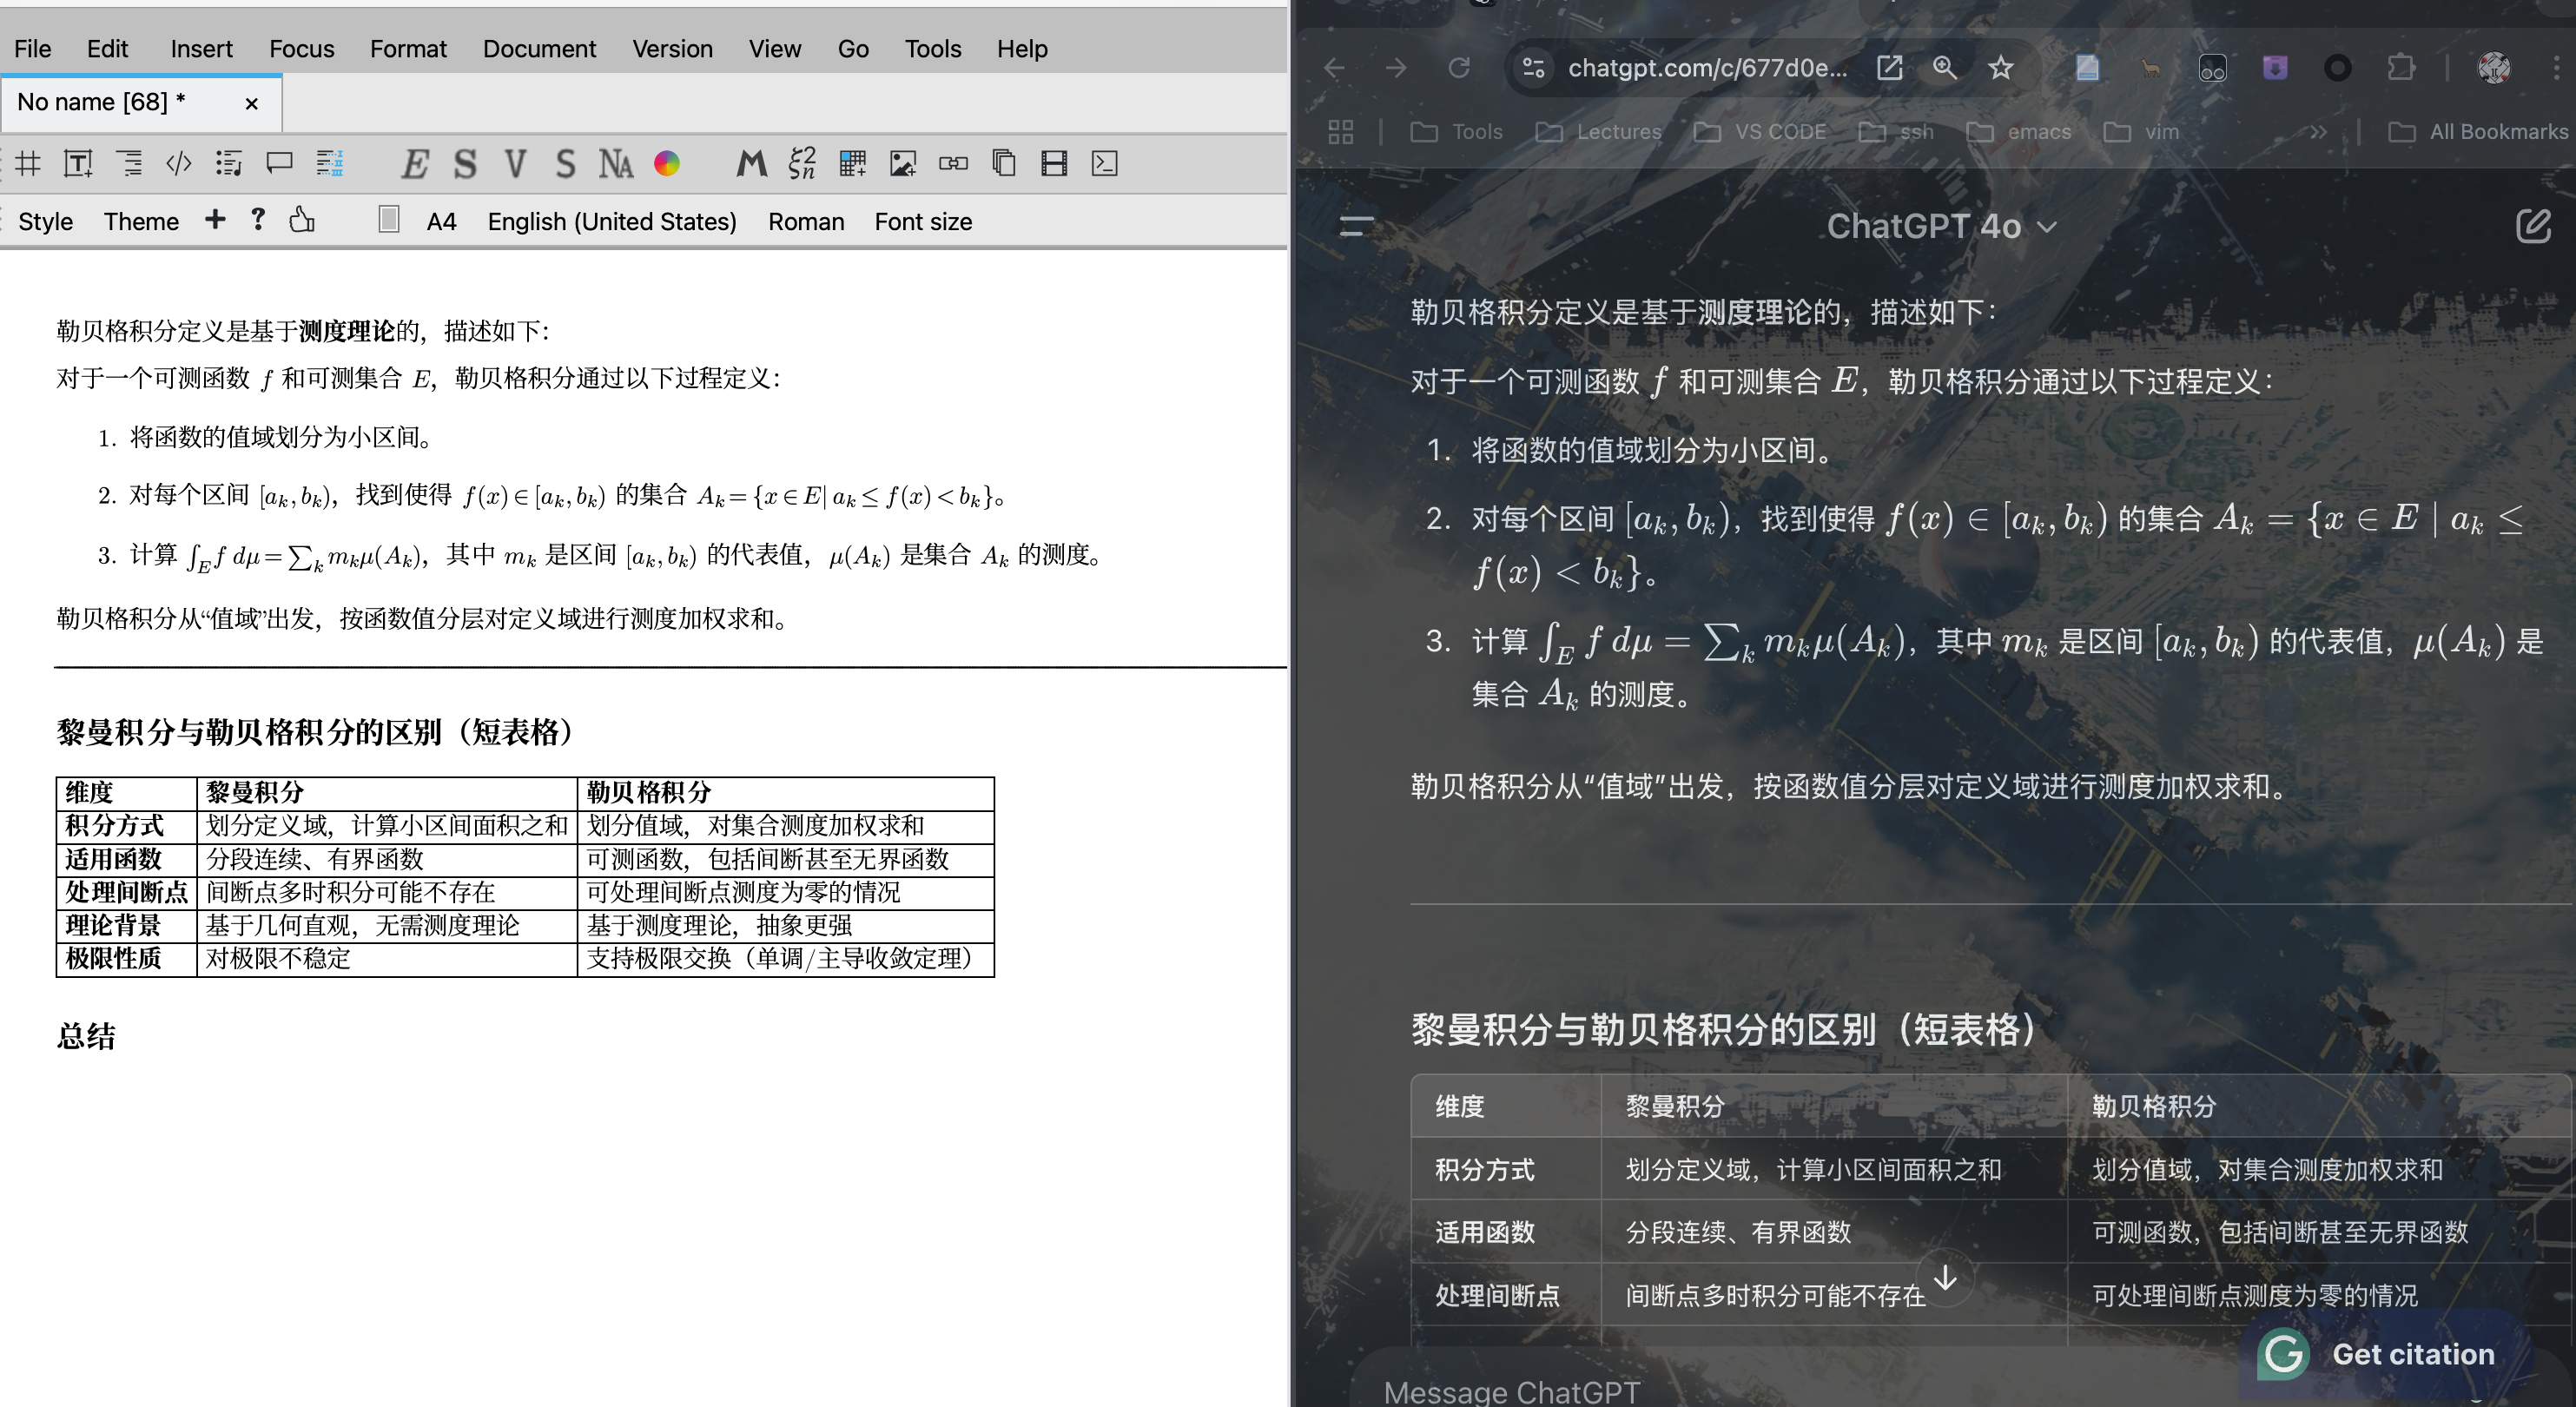
Task: Click the insert image icon
Action: tap(902, 164)
